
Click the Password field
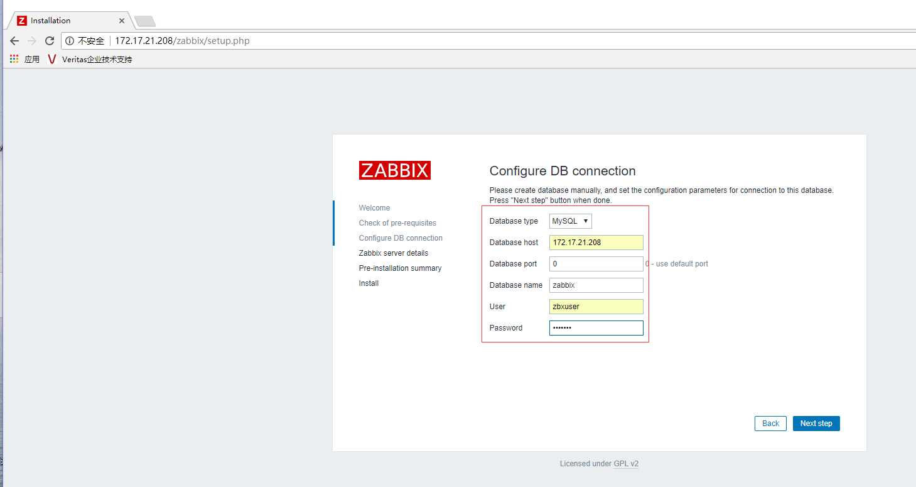(596, 328)
